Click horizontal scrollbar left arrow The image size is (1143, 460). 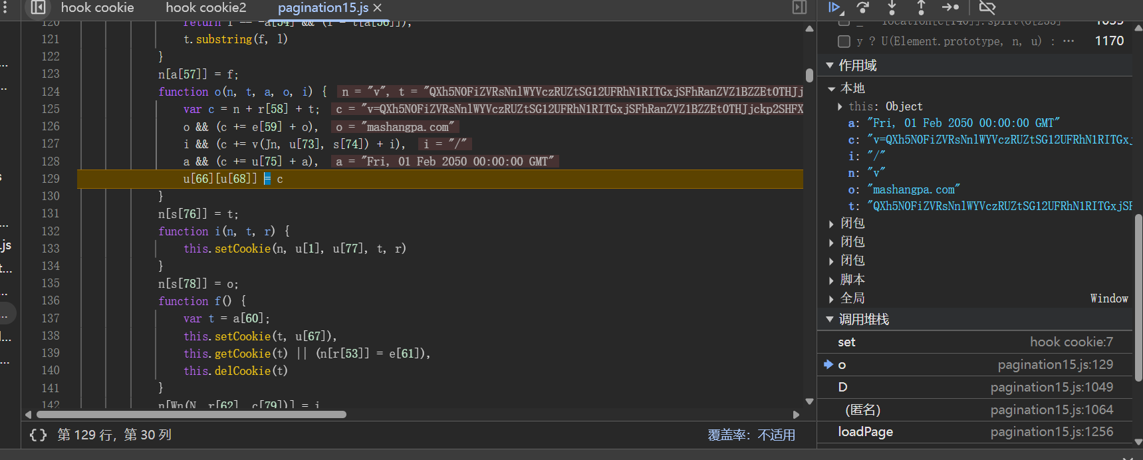[28, 414]
